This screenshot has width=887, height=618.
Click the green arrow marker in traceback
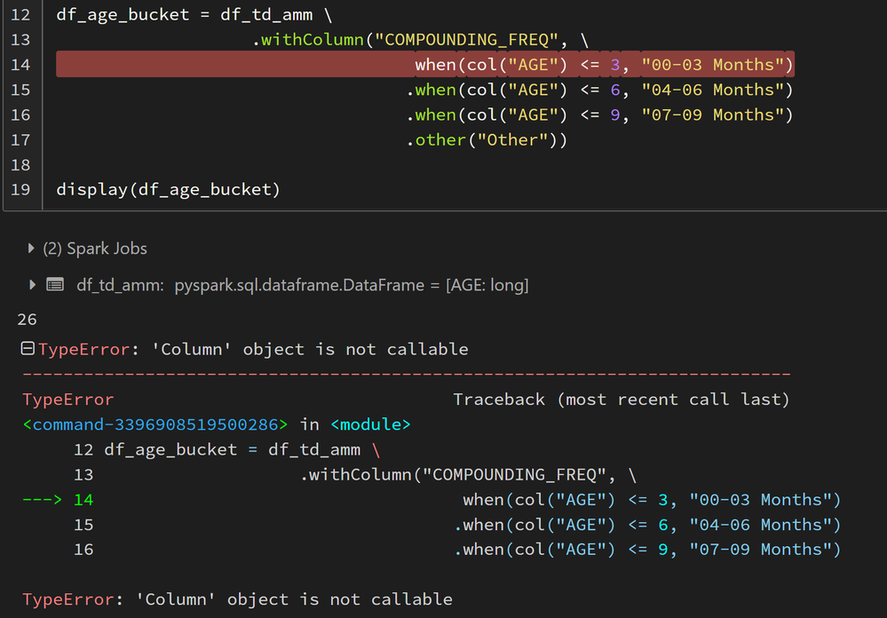tap(42, 500)
